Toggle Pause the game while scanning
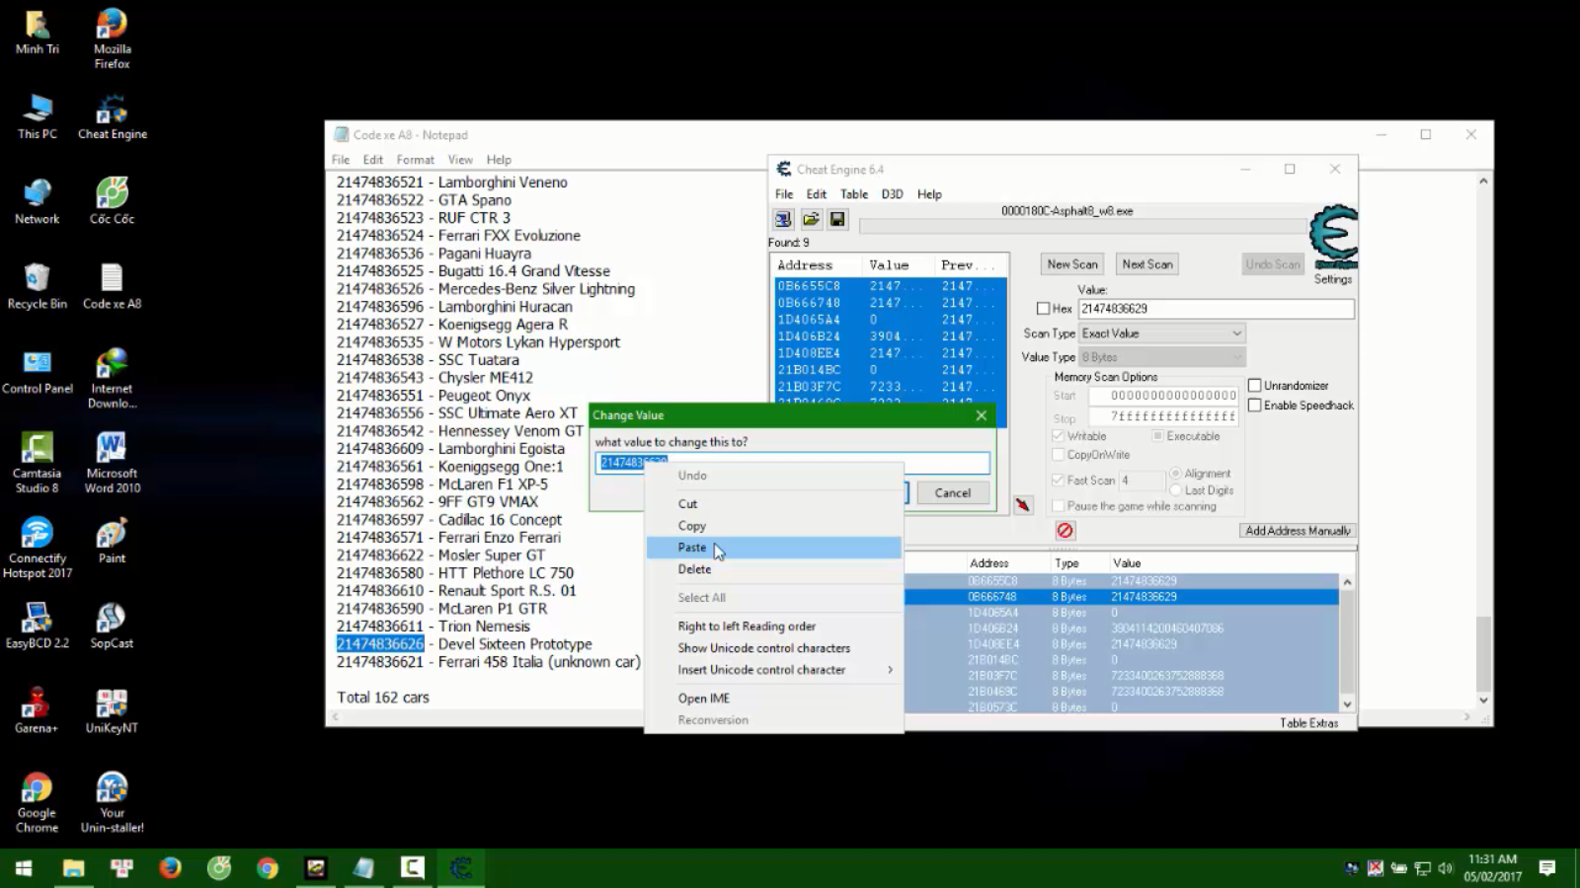Screen dimensions: 1580x888 point(1059,506)
